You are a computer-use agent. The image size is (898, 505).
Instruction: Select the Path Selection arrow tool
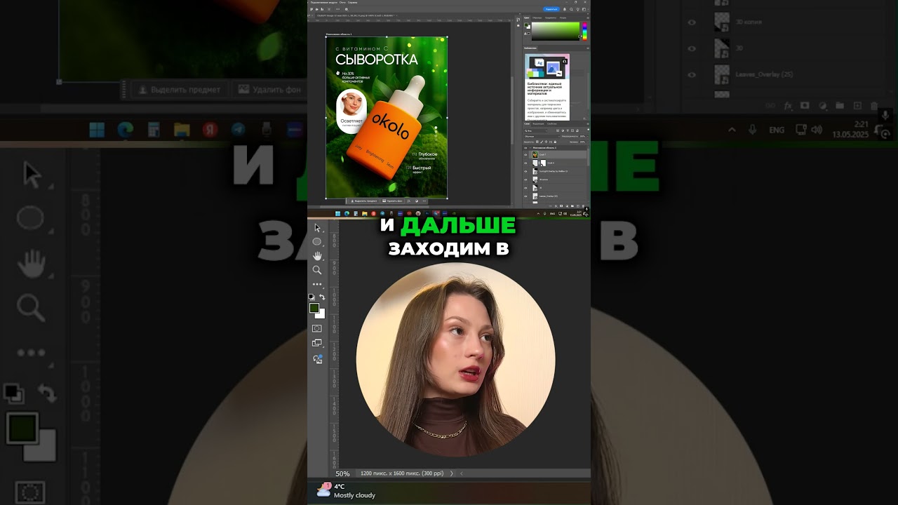[x=317, y=227]
